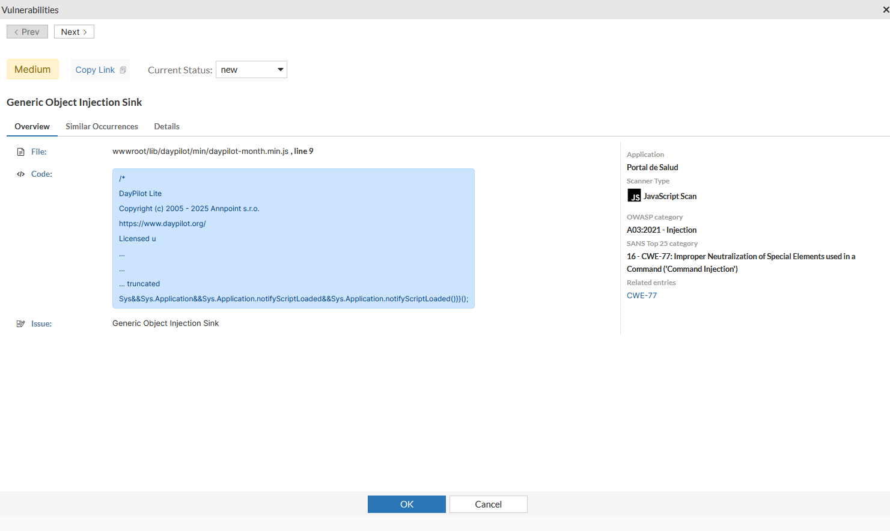Click the '... truncated' code line
This screenshot has width=890, height=531.
(x=139, y=284)
